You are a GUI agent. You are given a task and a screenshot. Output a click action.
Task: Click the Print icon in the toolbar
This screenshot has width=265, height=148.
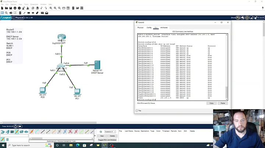[15, 8]
